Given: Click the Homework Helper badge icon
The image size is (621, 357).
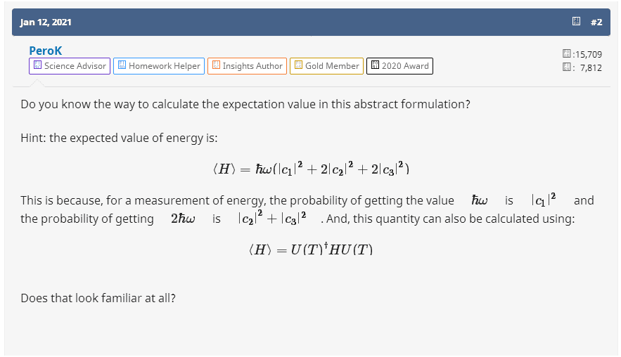Looking at the screenshot, I should pos(122,66).
